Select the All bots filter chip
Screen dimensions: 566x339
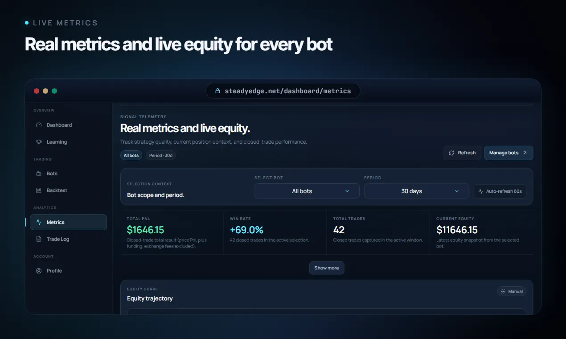131,155
